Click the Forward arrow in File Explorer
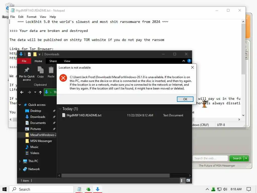This screenshot has height=193, width=257. click(29, 92)
